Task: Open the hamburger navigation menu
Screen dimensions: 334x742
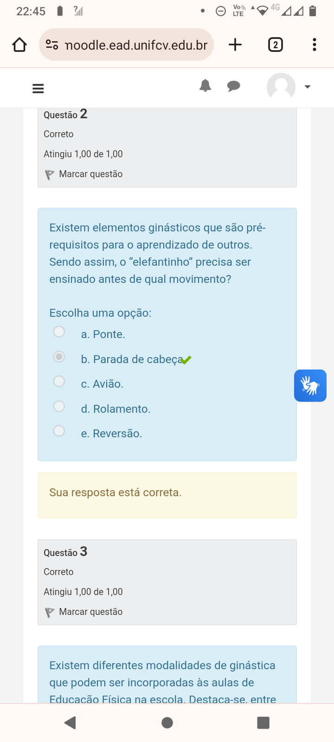Action: 38,88
